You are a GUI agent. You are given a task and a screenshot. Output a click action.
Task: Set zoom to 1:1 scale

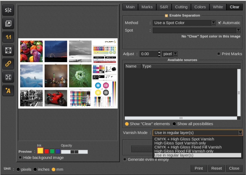tap(8, 37)
